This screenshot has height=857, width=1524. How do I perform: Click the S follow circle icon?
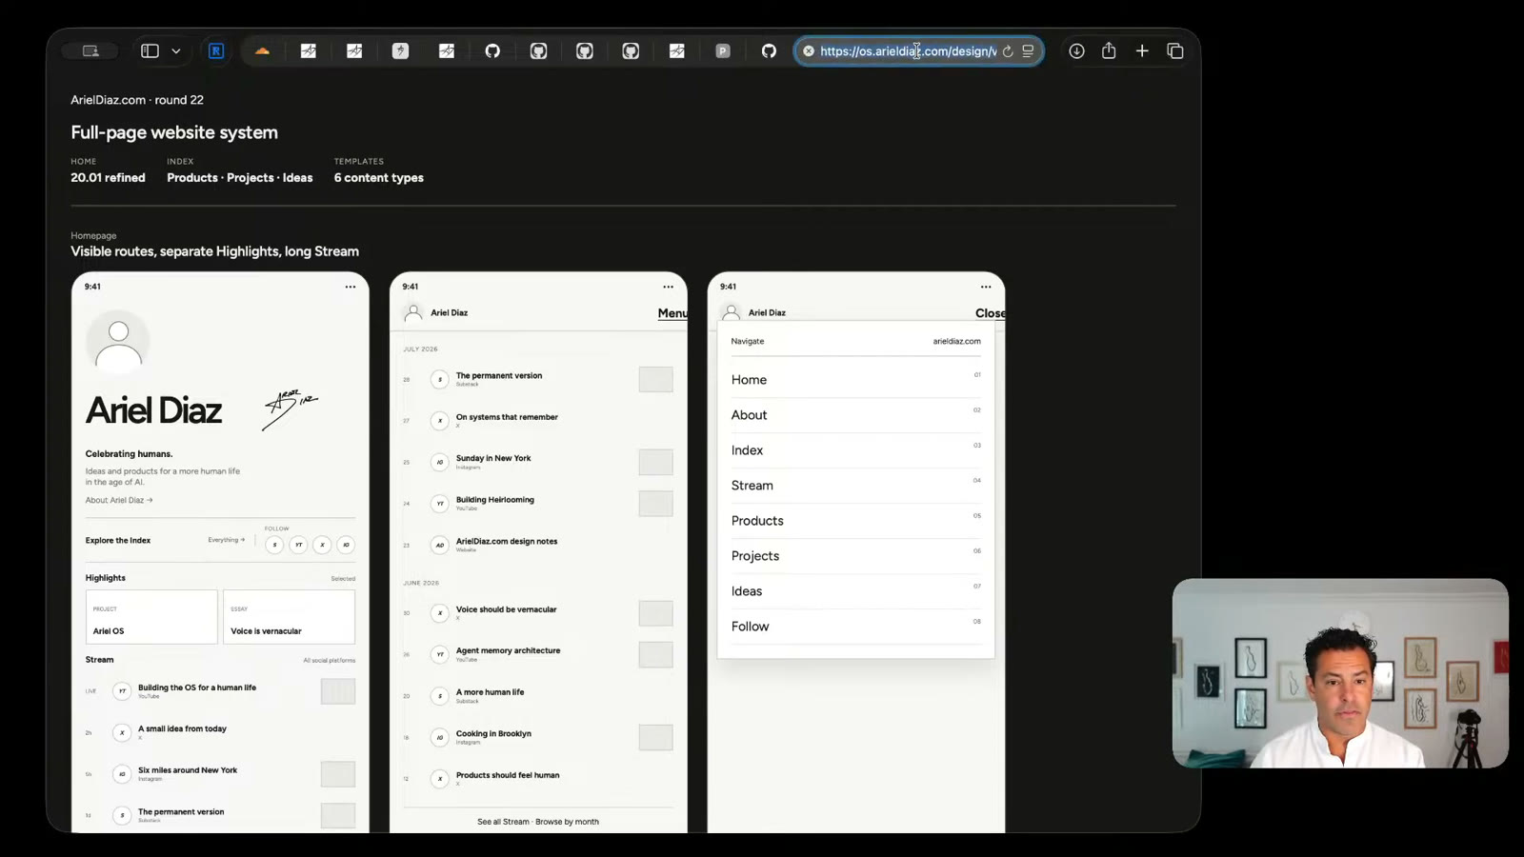coord(274,545)
